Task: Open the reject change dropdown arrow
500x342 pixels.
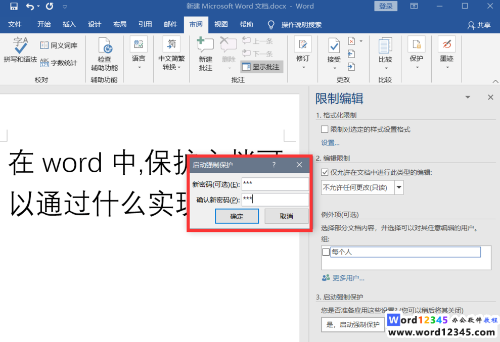Action: pyautogui.click(x=361, y=41)
